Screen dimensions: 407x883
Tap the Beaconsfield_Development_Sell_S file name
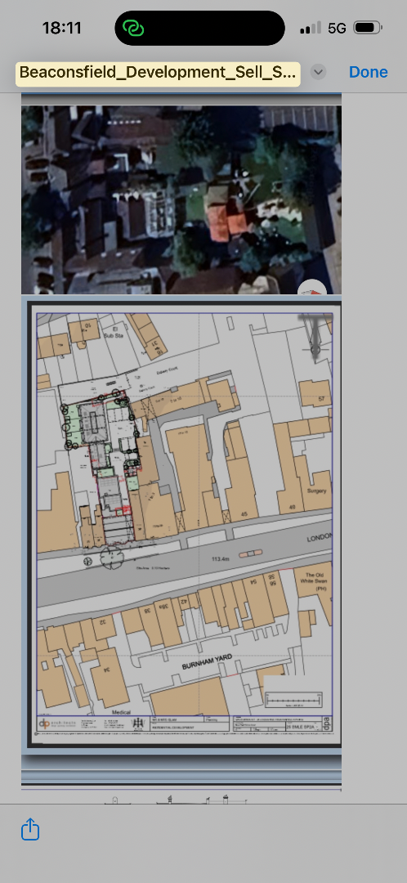158,74
